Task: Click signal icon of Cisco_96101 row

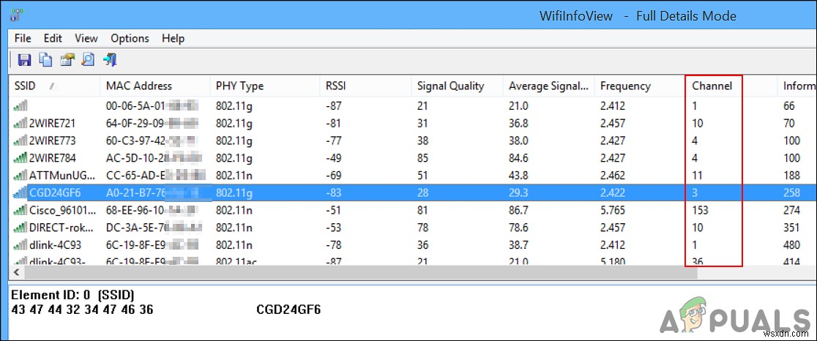Action: pos(20,210)
